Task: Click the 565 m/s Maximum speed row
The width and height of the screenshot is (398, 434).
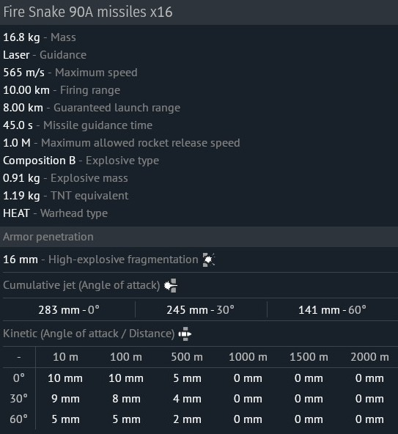Action: (70, 73)
